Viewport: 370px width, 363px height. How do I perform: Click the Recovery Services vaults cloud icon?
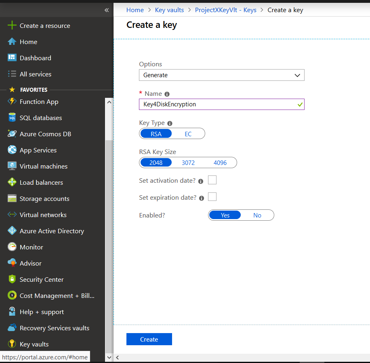click(x=12, y=327)
